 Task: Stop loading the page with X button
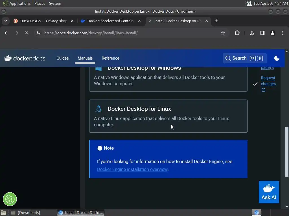[x=27, y=33]
